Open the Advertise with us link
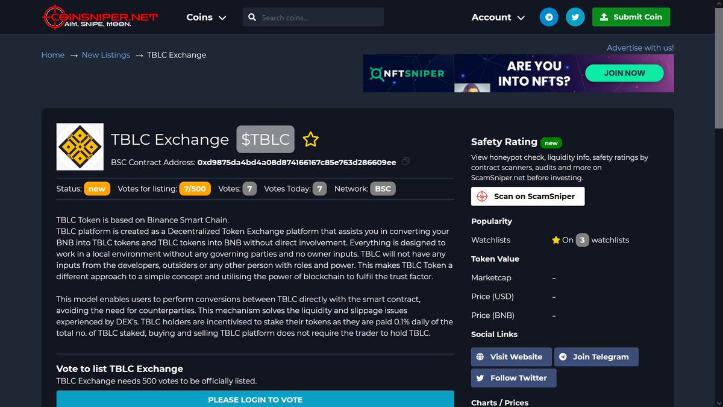The height and width of the screenshot is (407, 723). tap(640, 48)
